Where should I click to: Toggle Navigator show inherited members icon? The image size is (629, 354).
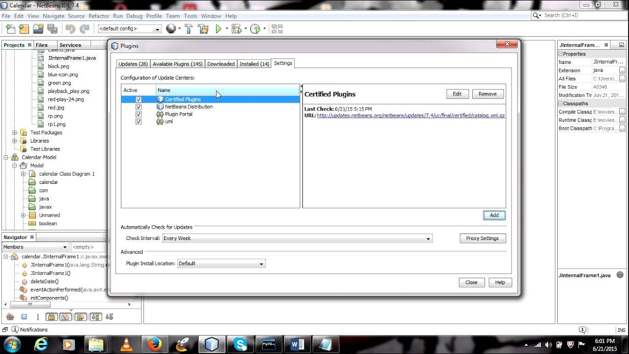click(x=10, y=317)
